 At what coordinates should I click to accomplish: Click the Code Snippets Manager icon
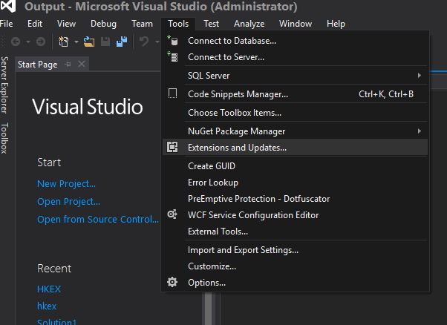pos(172,94)
